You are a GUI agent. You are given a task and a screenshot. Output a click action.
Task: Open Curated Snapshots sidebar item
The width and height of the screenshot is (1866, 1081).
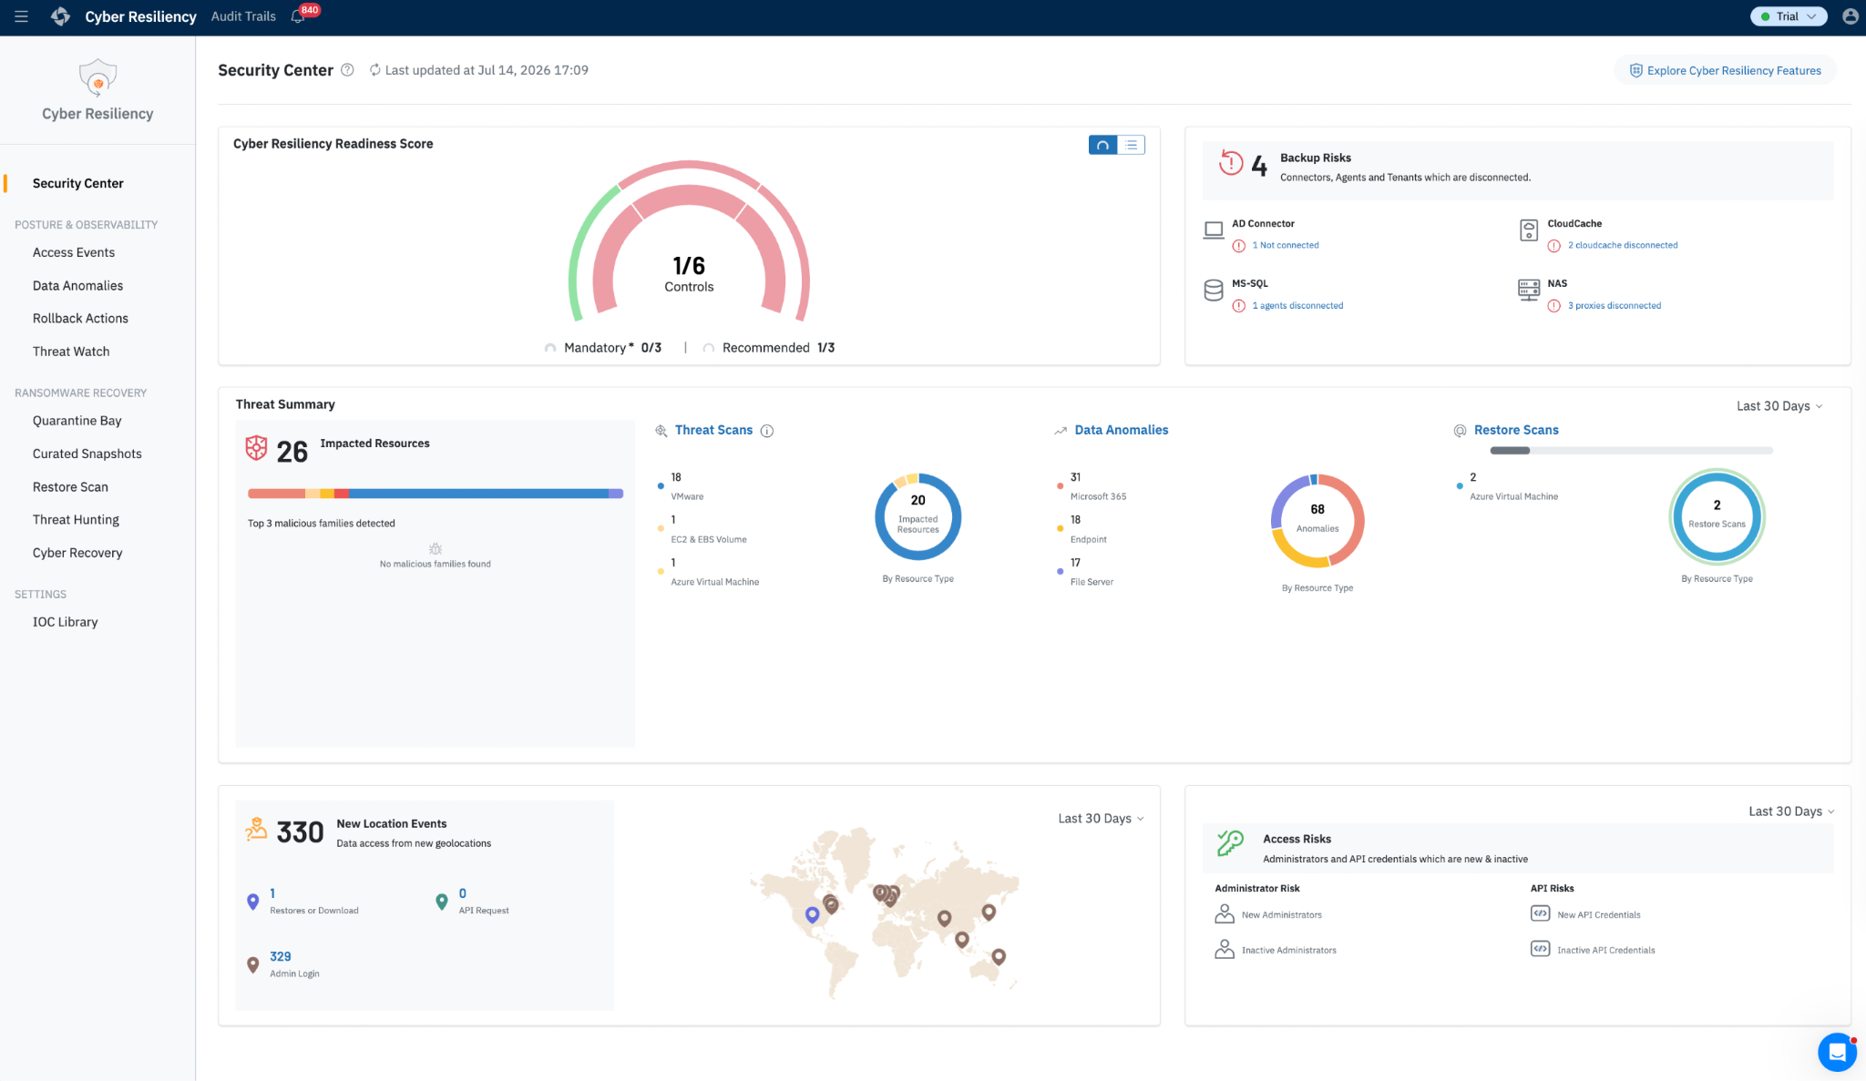[87, 454]
